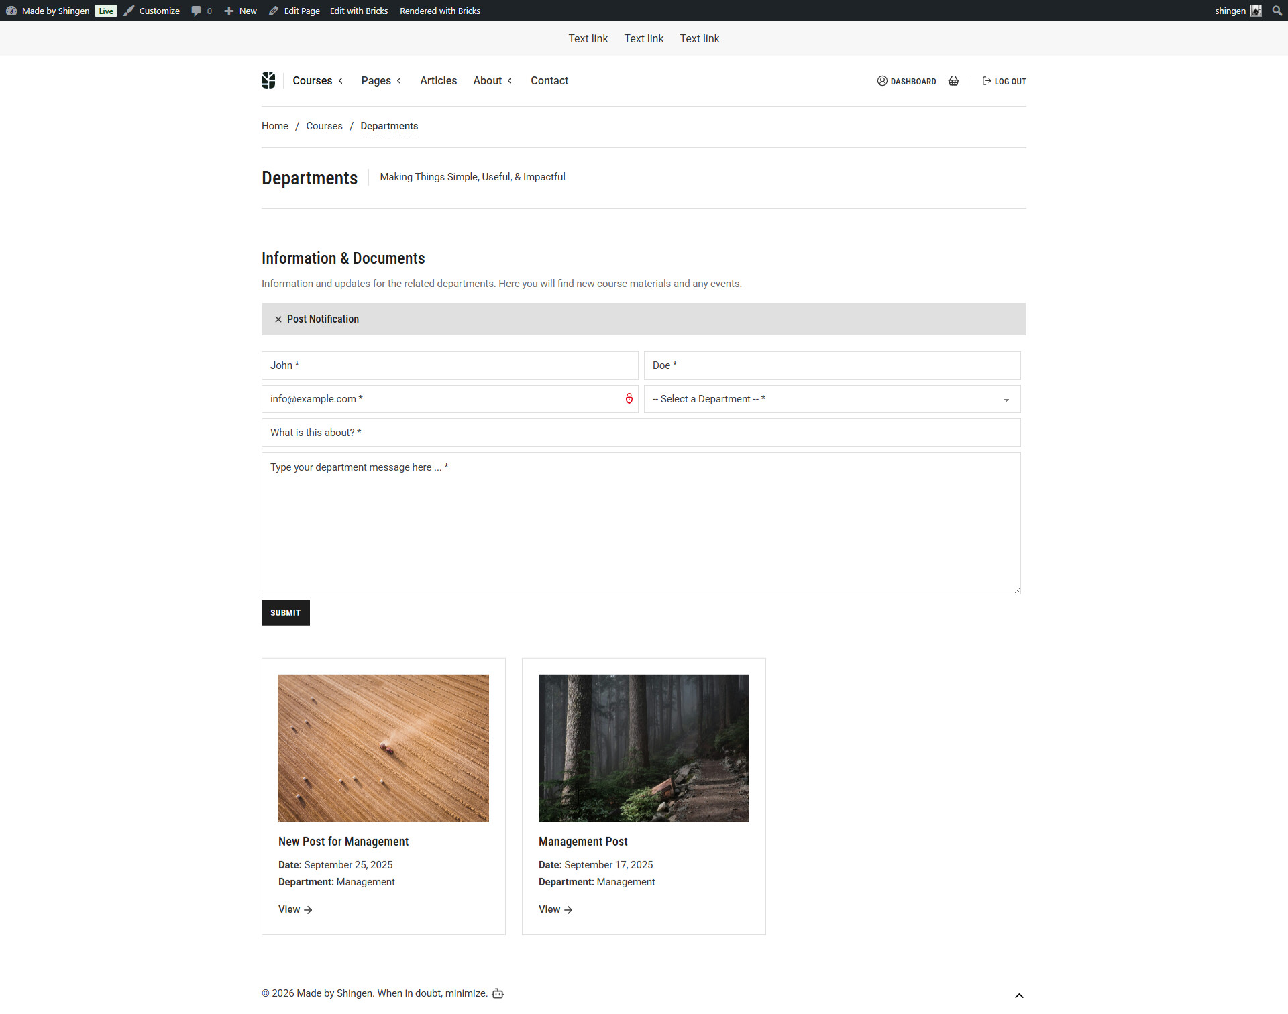Click the What is this about field
The height and width of the screenshot is (1014, 1288).
(641, 433)
